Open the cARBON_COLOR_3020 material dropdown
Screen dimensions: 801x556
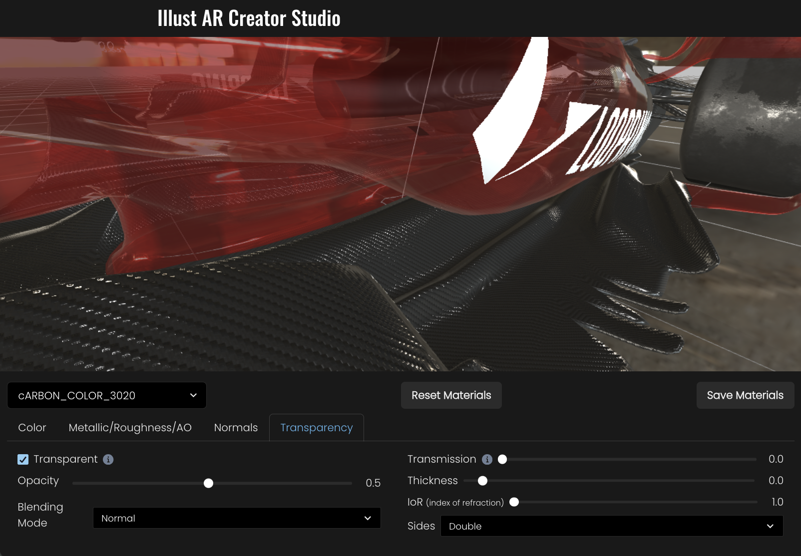click(107, 395)
